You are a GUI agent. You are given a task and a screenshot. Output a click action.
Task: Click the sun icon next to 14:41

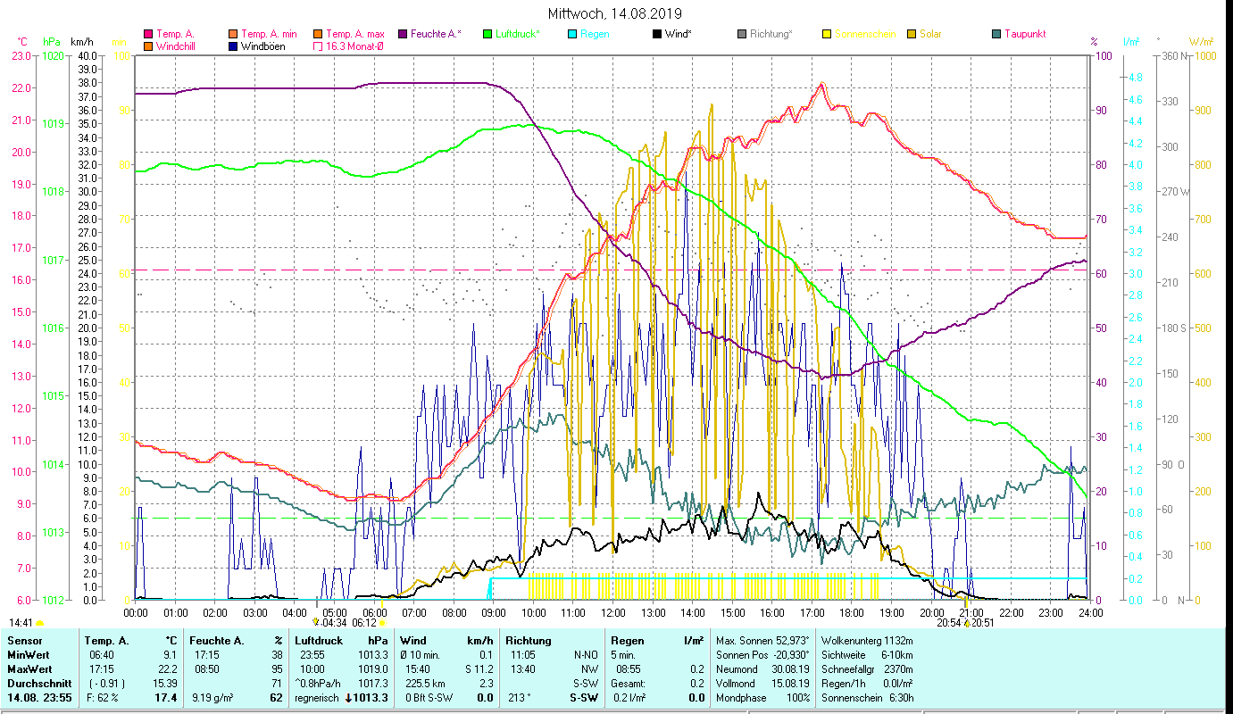point(39,623)
